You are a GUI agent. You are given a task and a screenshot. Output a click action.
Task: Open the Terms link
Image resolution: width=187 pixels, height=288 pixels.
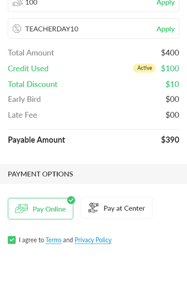click(53, 240)
